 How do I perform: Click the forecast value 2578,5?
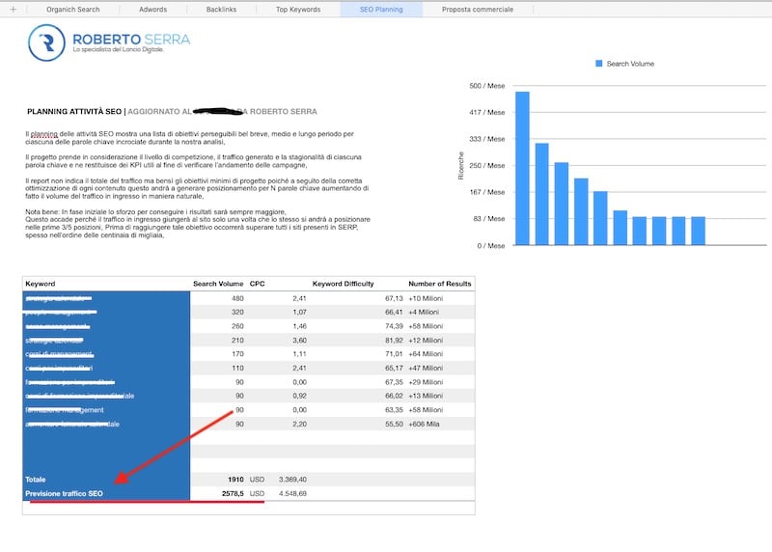[x=233, y=493]
